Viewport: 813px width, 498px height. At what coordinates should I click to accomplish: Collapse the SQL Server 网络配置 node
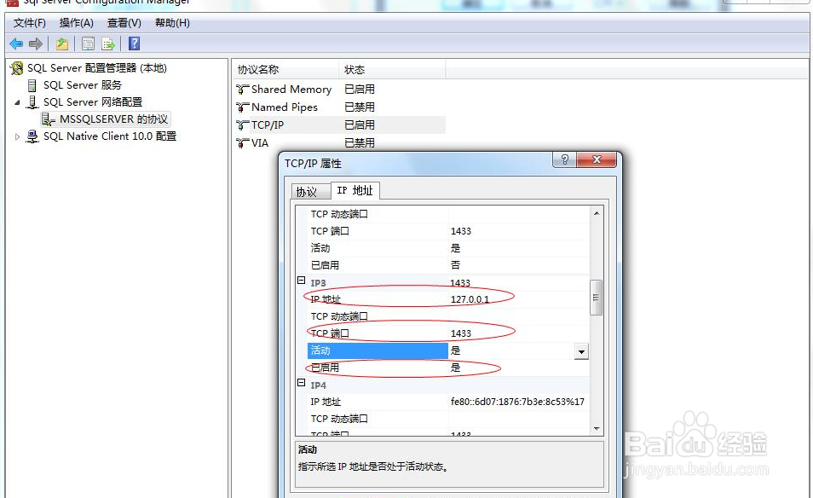(x=17, y=102)
